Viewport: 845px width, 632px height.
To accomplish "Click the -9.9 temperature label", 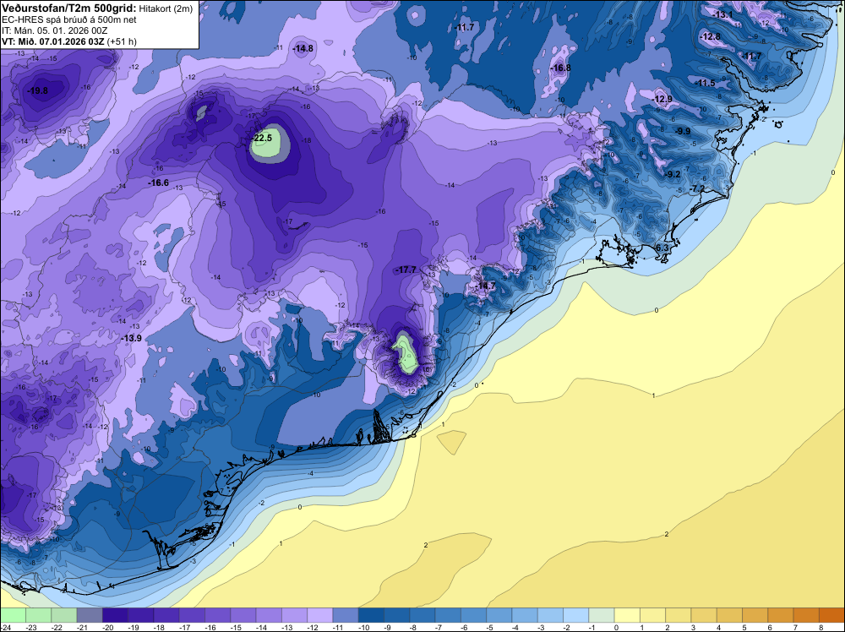I will coord(683,132).
